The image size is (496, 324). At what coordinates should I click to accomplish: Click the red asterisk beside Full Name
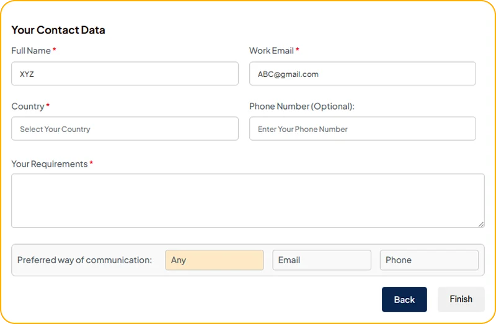(55, 50)
